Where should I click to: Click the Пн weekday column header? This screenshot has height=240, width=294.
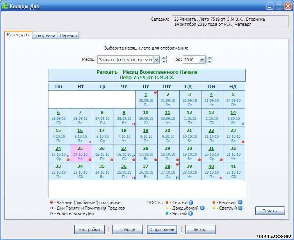[59, 87]
